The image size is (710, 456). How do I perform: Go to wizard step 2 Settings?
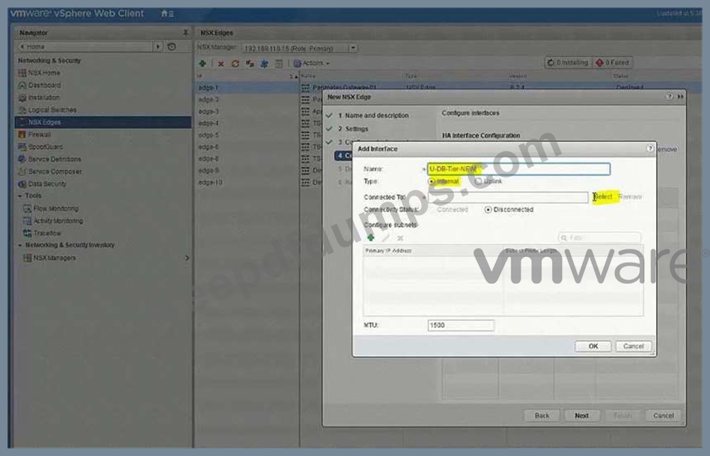point(353,129)
